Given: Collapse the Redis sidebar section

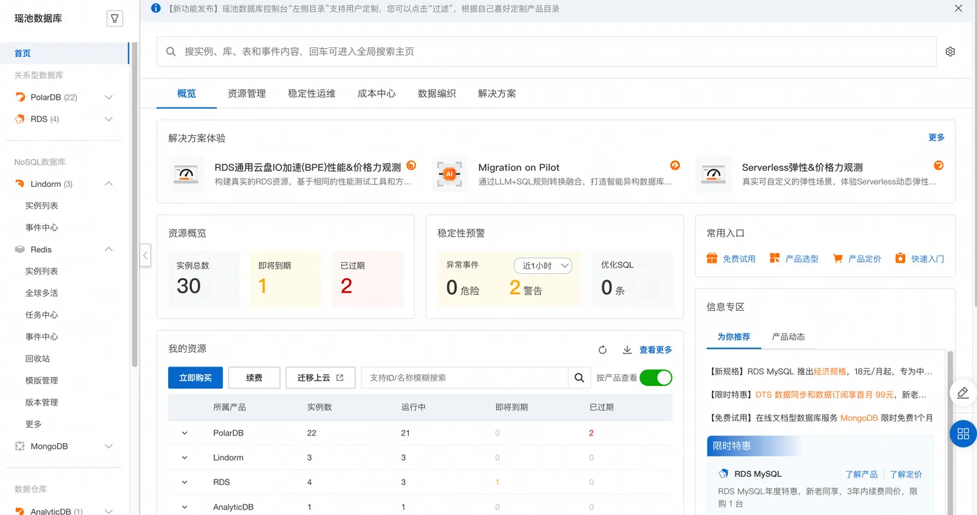Looking at the screenshot, I should coord(108,249).
